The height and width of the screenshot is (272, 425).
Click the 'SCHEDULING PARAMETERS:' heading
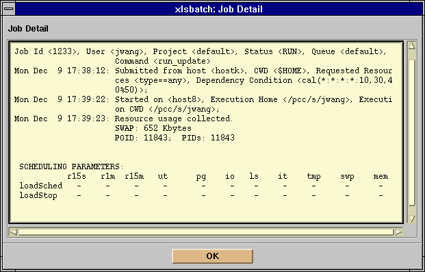(x=71, y=166)
